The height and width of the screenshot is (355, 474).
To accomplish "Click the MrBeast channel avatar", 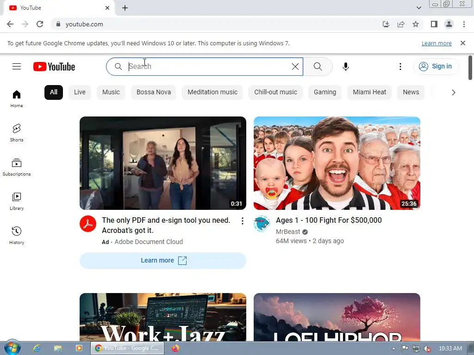I will 262,224.
